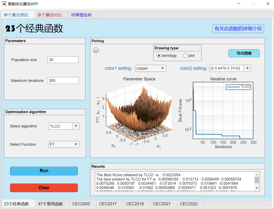The width and height of the screenshot is (274, 209).
Task: Click the 'The best solution by TLCO' line
Action: (x=169, y=179)
